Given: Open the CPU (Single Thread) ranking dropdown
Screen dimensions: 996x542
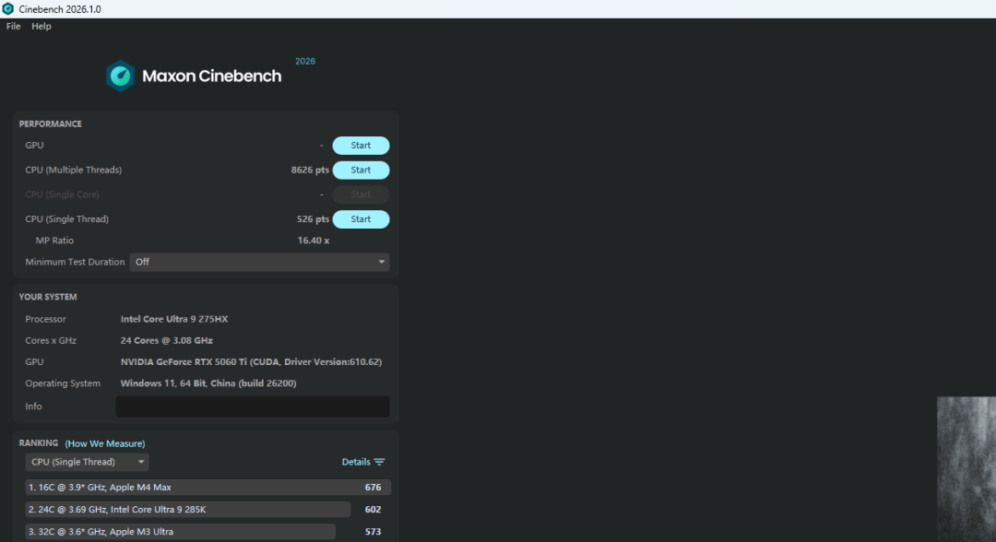Looking at the screenshot, I should [x=87, y=462].
